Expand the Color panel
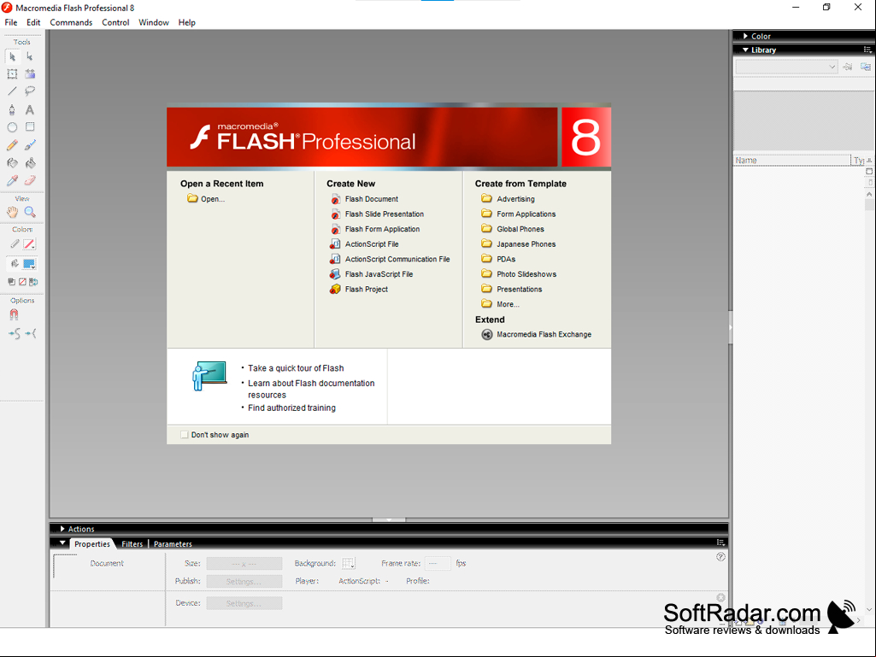Image resolution: width=876 pixels, height=657 pixels. coord(745,36)
